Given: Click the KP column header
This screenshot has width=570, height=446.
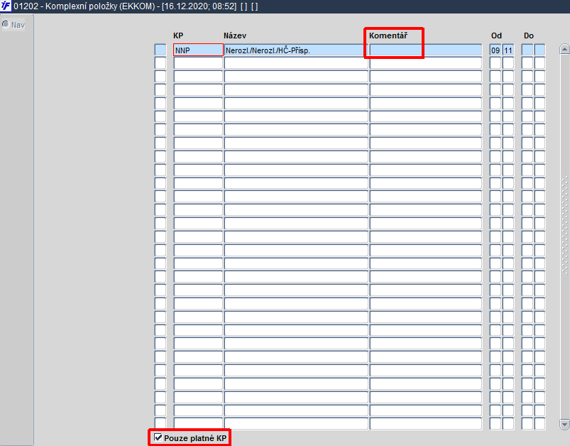Looking at the screenshot, I should pos(178,36).
